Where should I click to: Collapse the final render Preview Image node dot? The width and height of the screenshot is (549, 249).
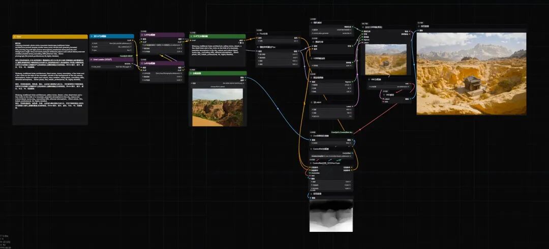pyautogui.click(x=419, y=26)
